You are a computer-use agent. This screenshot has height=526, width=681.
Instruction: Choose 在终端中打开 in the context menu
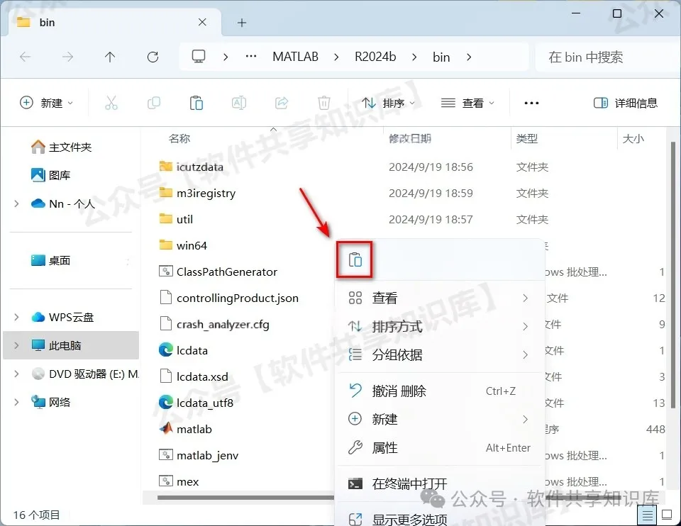tap(440, 483)
